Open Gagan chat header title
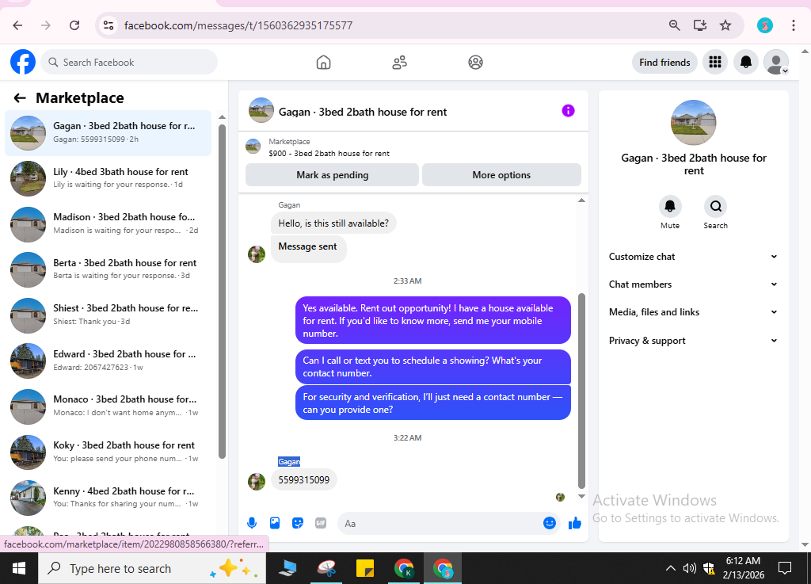 363,112
